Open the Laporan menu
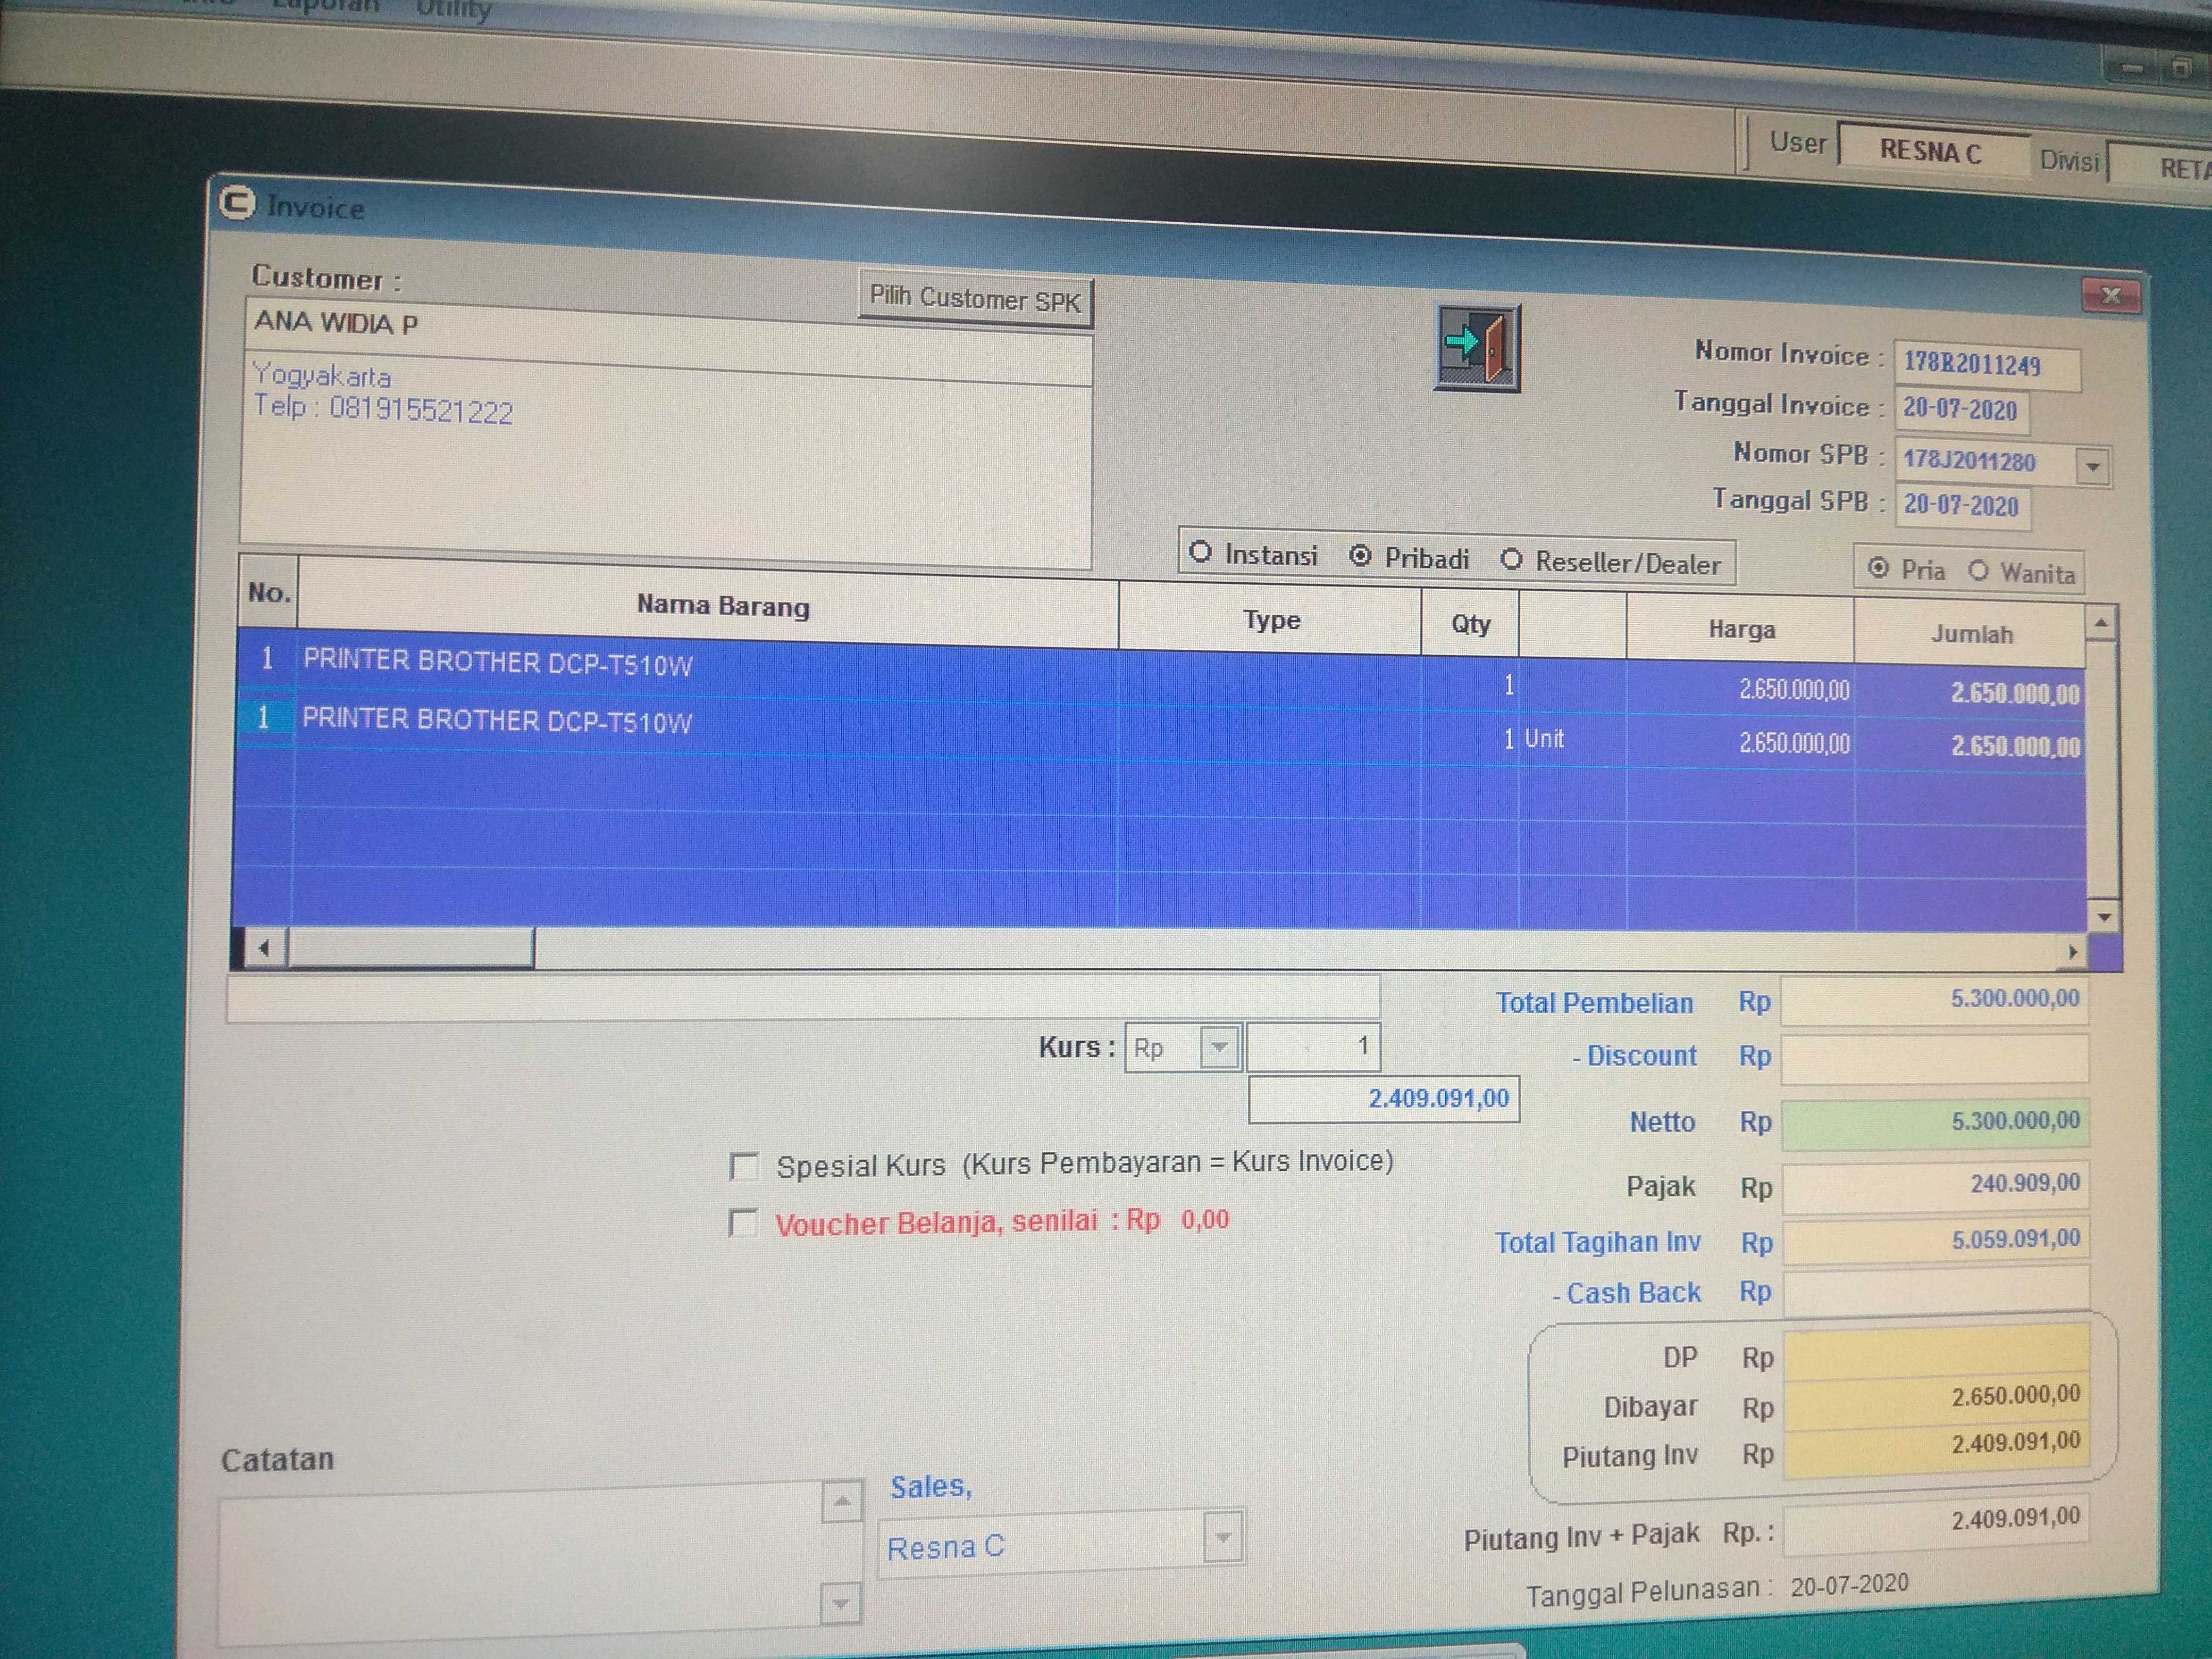The width and height of the screenshot is (2212, 1659). pos(326,6)
